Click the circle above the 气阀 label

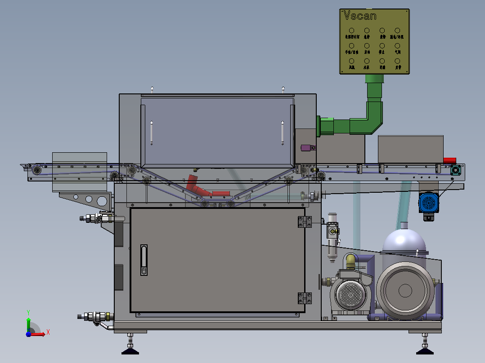tap(397, 46)
